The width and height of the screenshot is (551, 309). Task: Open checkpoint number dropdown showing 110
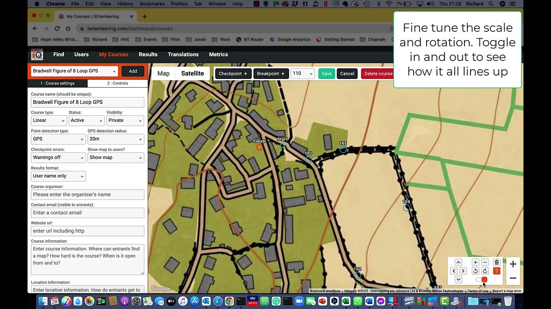pos(303,73)
